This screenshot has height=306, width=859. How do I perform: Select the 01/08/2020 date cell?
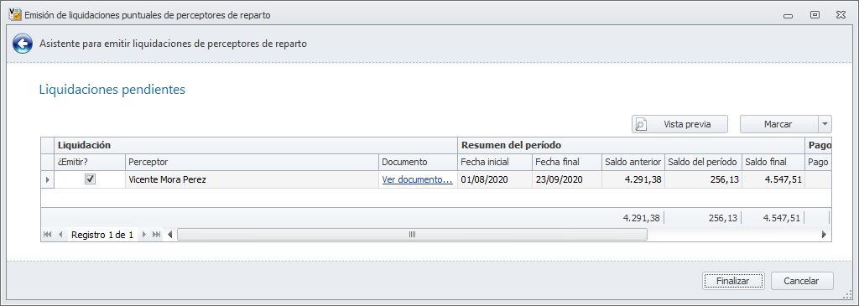(x=495, y=179)
